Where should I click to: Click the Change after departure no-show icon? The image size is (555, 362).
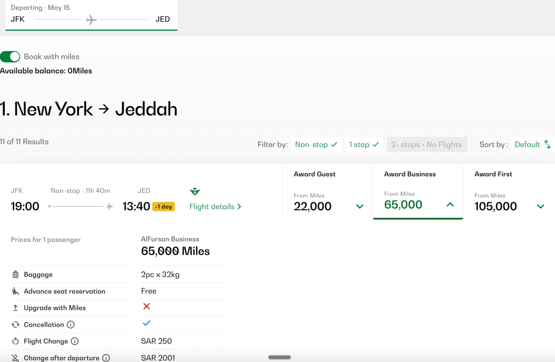pyautogui.click(x=15, y=358)
